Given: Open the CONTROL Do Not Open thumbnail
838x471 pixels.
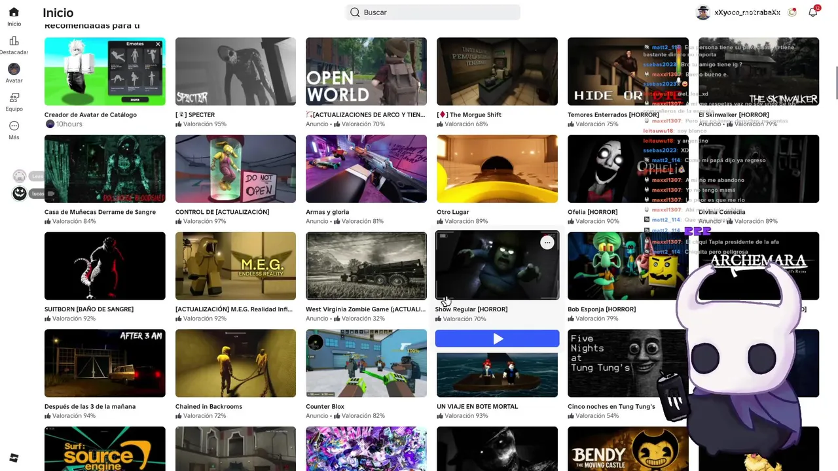Looking at the screenshot, I should (x=236, y=169).
